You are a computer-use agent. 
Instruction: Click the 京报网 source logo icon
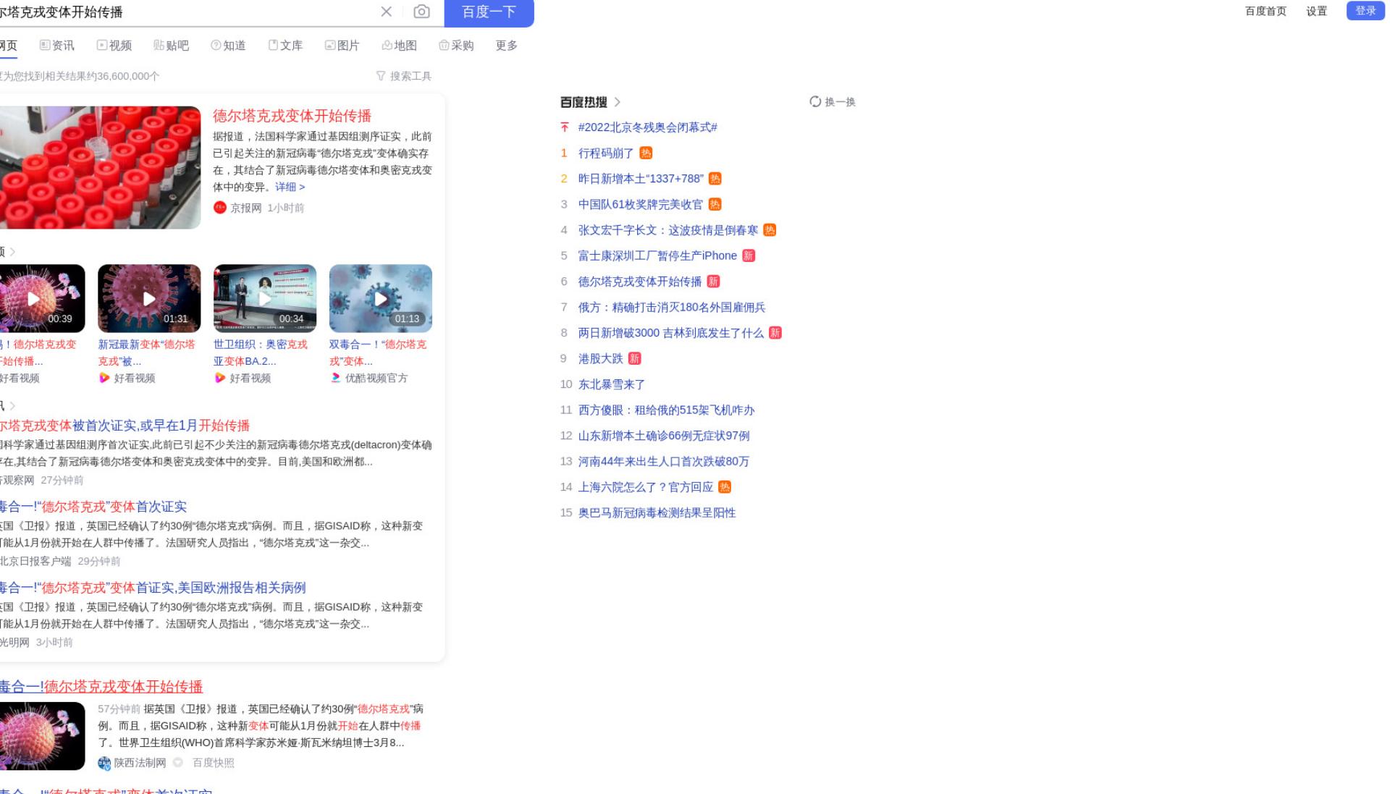point(220,208)
